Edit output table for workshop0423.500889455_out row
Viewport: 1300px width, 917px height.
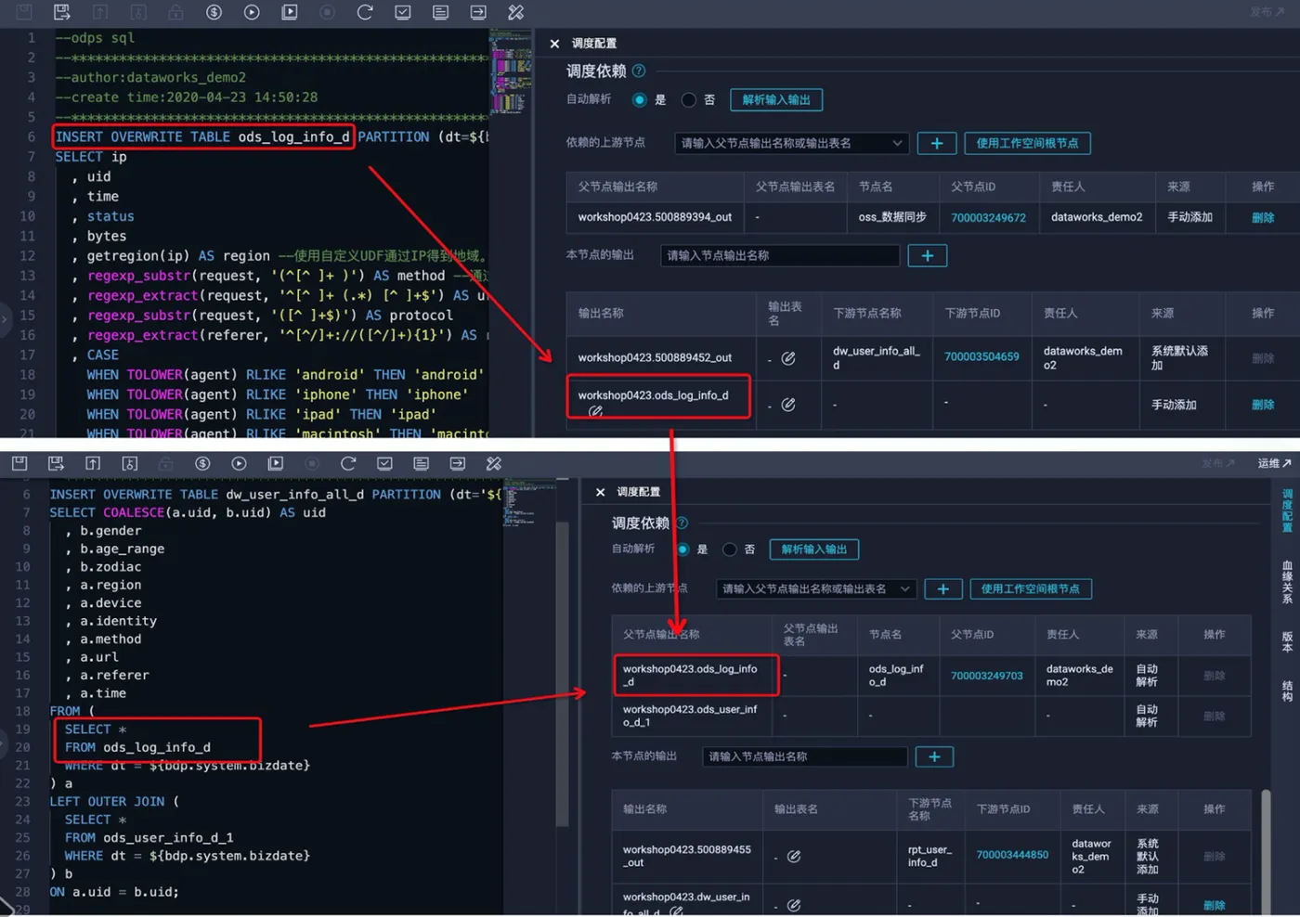pos(794,857)
